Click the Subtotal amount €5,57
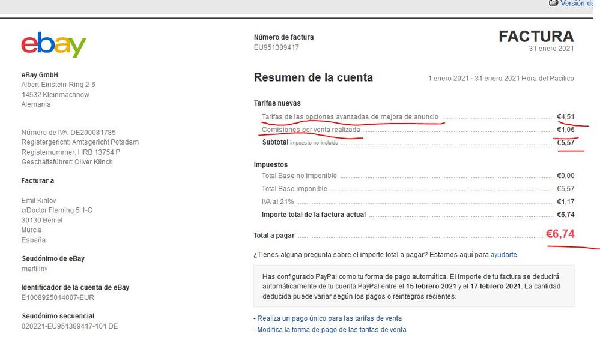Image resolution: width=600 pixels, height=340 pixels. click(x=566, y=143)
